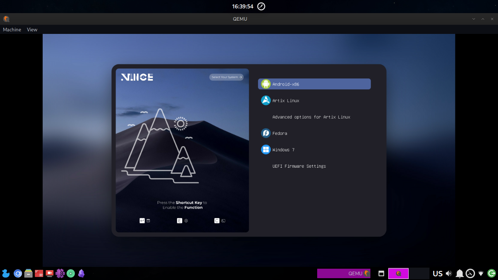
Task: Open the blue duck launcher icon
Action: [6, 273]
